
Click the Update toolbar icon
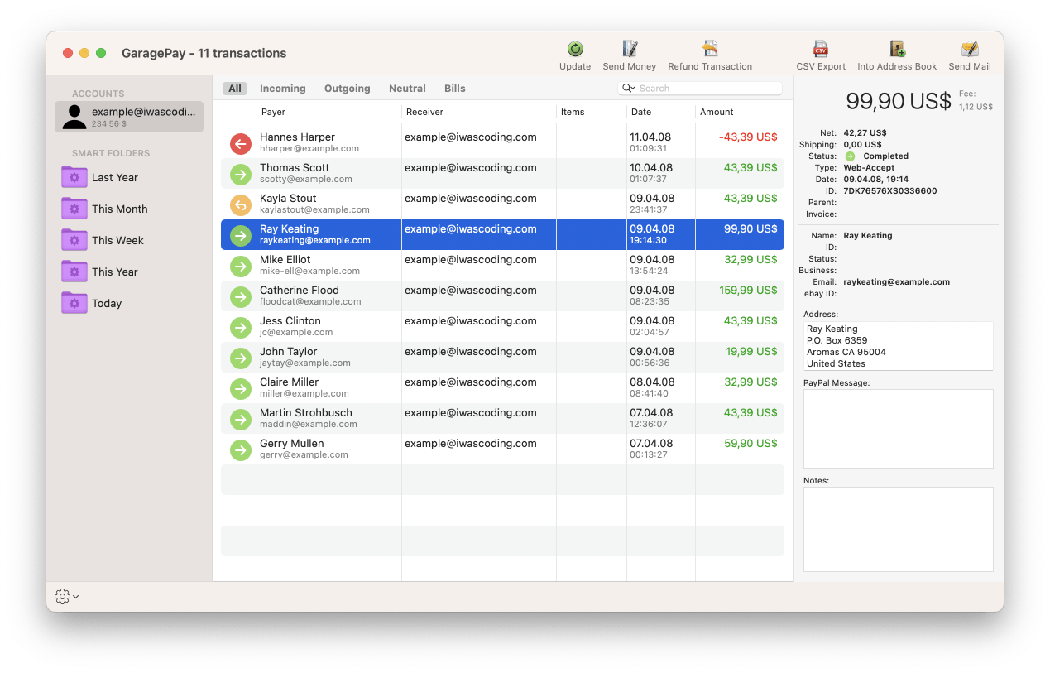point(575,49)
